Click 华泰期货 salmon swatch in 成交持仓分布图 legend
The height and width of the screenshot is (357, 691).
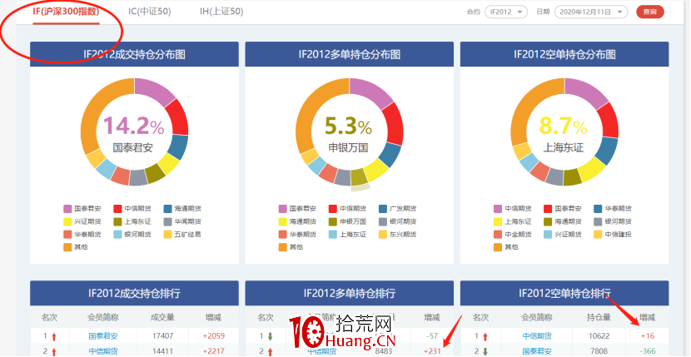point(68,234)
